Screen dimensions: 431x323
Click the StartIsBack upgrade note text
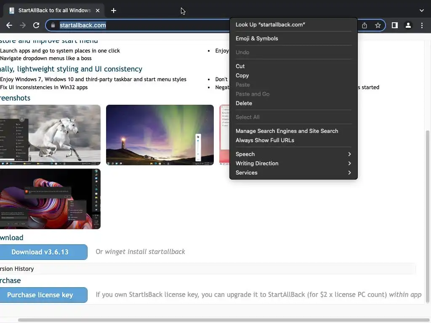(x=258, y=295)
